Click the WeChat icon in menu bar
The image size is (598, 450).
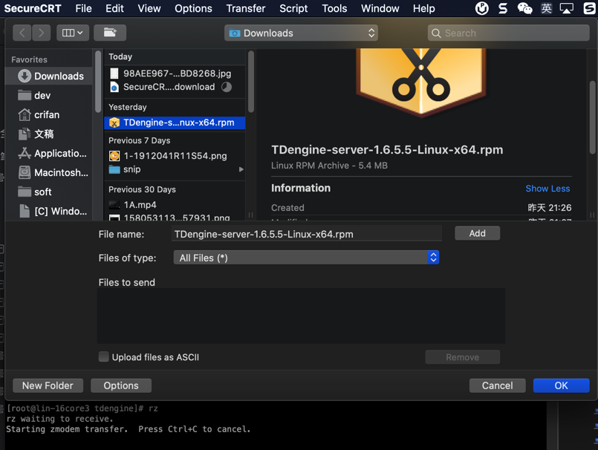pos(525,8)
